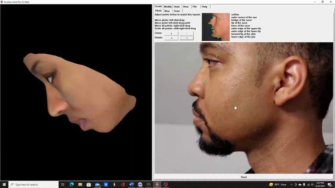Open the Help tab
Screen dimensions: 335x188
click(205, 7)
